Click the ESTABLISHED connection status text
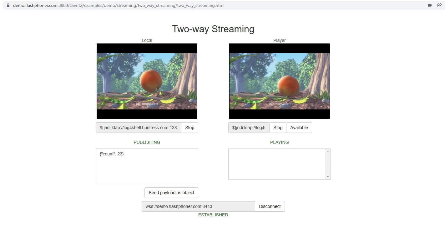This screenshot has width=445, height=232. point(213,215)
